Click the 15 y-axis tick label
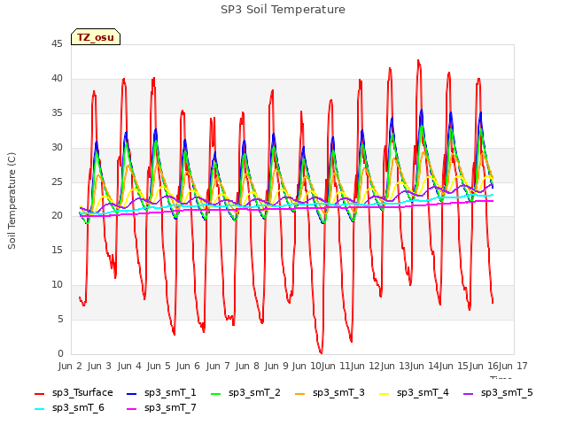 tap(57, 251)
